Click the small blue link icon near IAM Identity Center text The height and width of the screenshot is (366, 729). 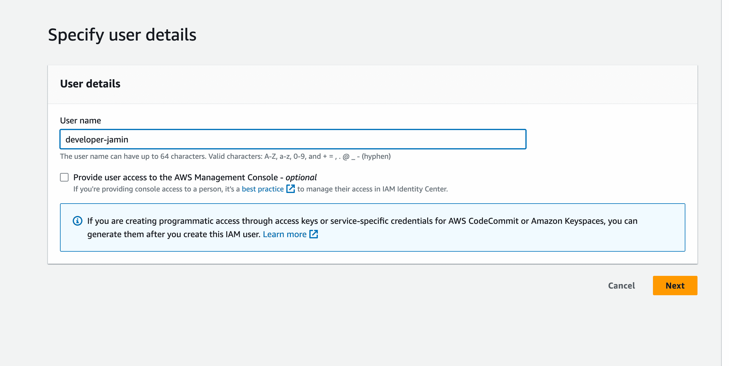pos(291,188)
